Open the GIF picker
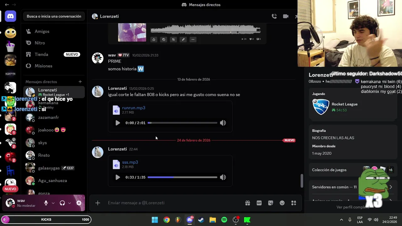The height and width of the screenshot is (226, 402). [259, 203]
